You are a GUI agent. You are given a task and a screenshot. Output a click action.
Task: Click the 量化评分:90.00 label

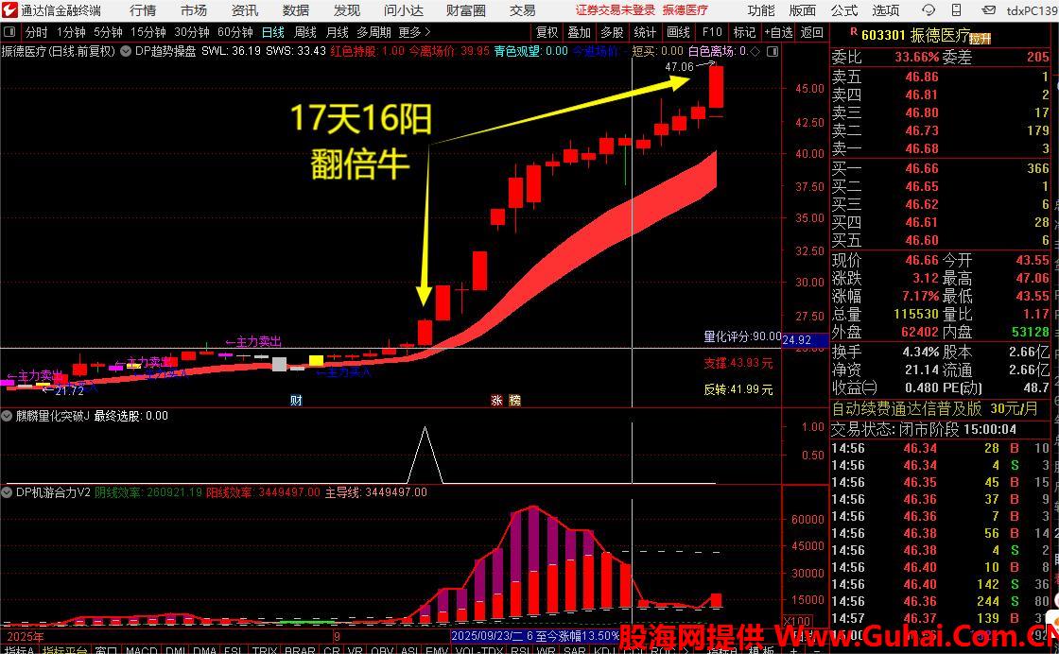(742, 336)
